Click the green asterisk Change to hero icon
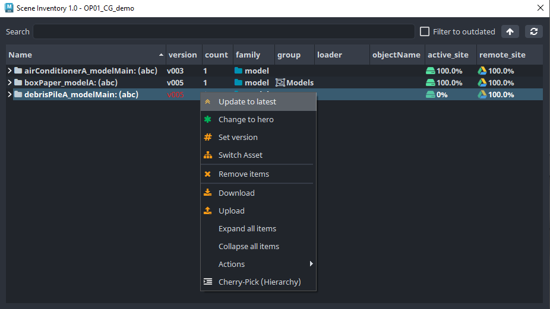The image size is (550, 309). (208, 119)
